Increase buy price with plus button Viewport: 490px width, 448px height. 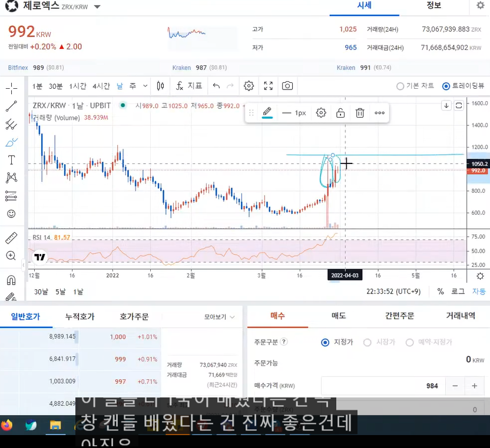pos(474,386)
